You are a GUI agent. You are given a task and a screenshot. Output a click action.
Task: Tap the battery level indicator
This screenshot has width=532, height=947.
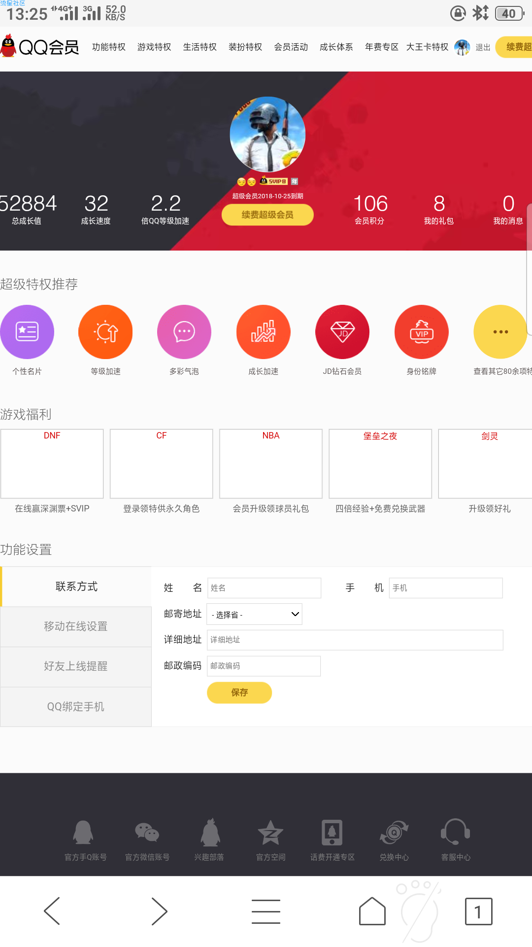click(x=510, y=13)
